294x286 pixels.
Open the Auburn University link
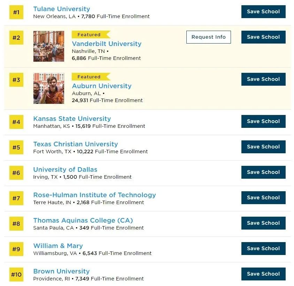click(x=102, y=86)
